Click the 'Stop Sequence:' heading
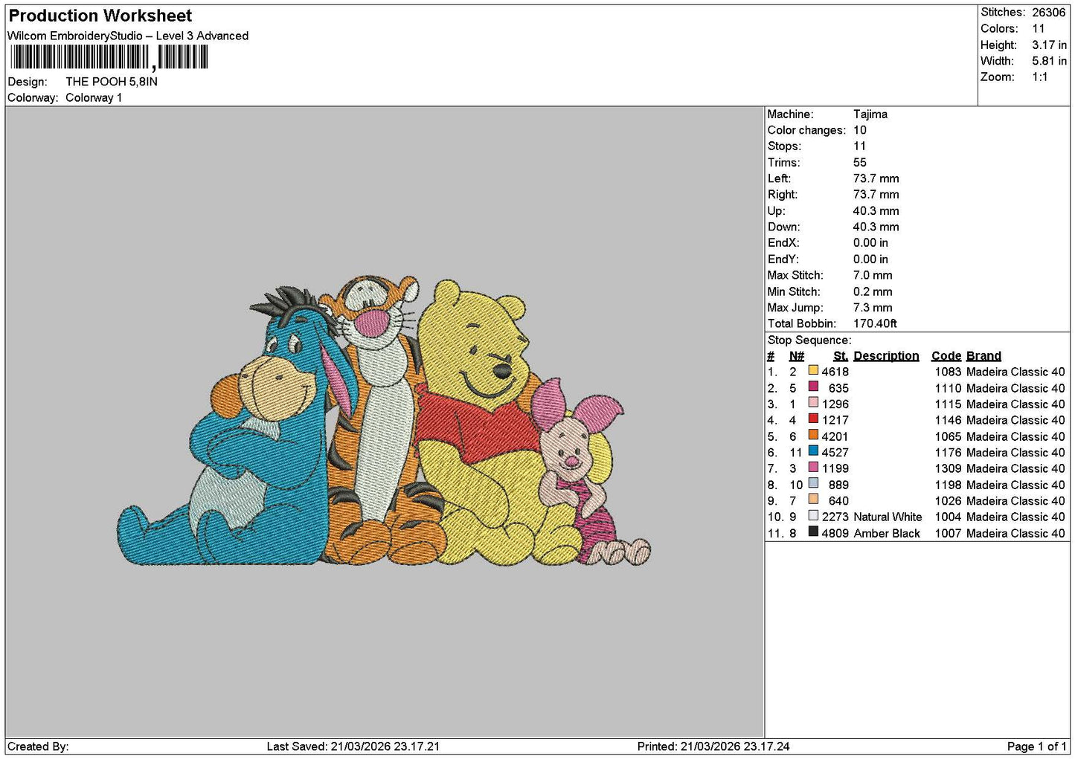The image size is (1075, 759). point(809,340)
